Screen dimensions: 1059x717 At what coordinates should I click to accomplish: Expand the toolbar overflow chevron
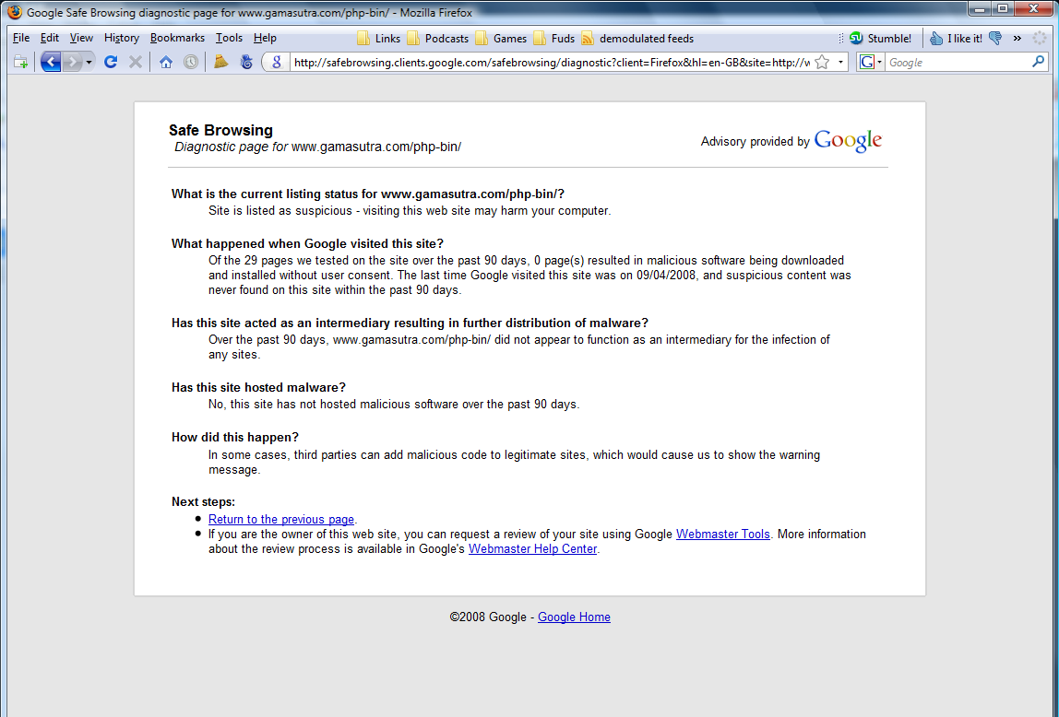point(1017,39)
